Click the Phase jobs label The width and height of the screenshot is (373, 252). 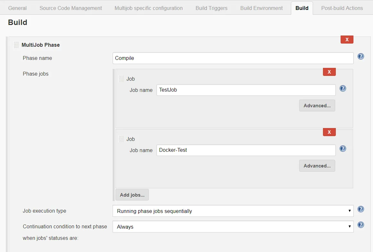coord(36,74)
